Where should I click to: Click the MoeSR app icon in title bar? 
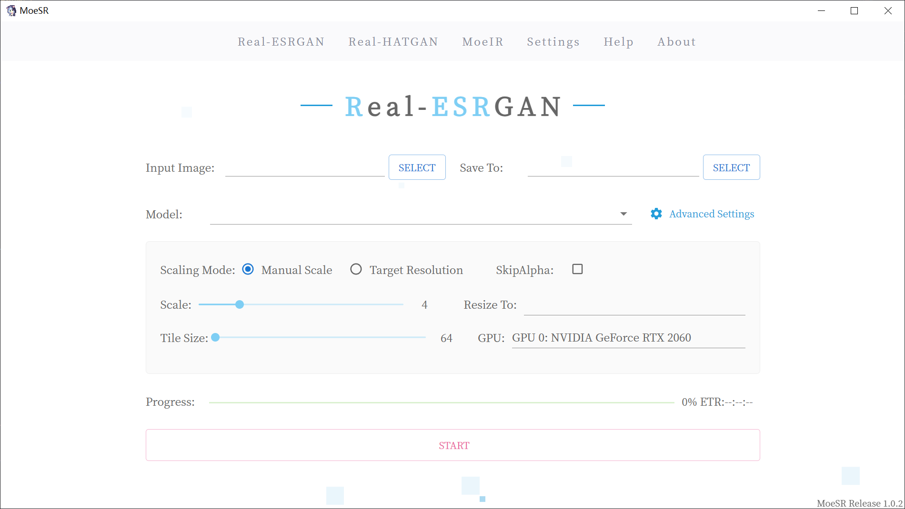pos(11,10)
